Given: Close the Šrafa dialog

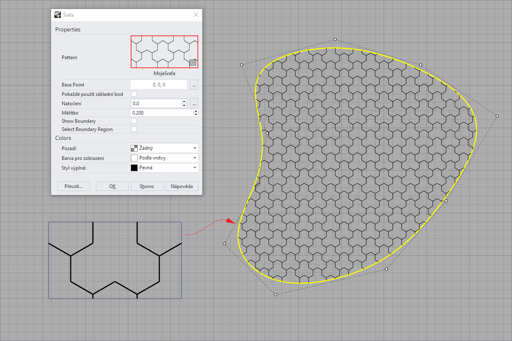Looking at the screenshot, I should click(196, 15).
